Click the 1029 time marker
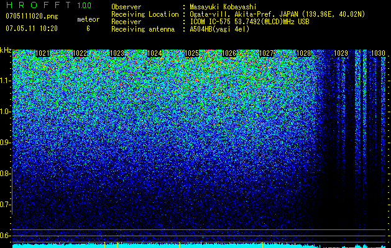 tap(341, 53)
